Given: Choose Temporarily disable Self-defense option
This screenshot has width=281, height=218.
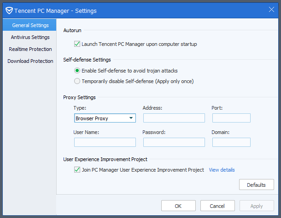Looking at the screenshot, I should tap(77, 81).
